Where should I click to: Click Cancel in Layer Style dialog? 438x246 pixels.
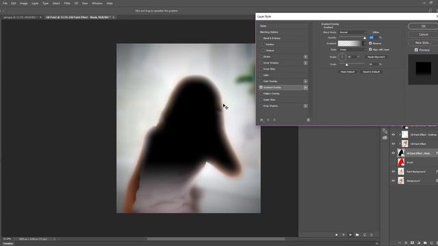tap(423, 34)
